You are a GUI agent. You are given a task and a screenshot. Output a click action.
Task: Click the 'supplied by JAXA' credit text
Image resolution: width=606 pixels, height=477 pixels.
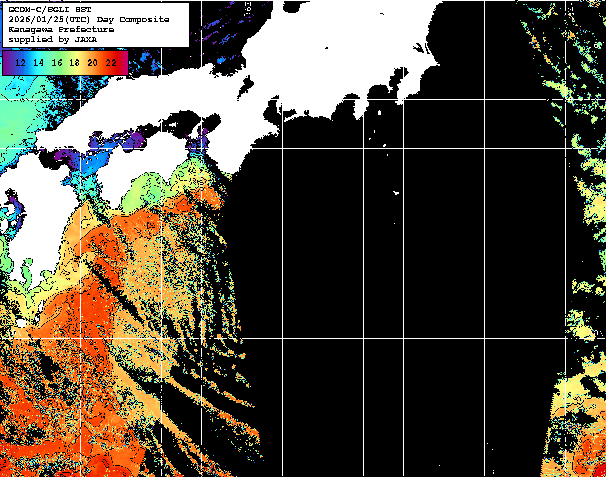pyautogui.click(x=53, y=39)
